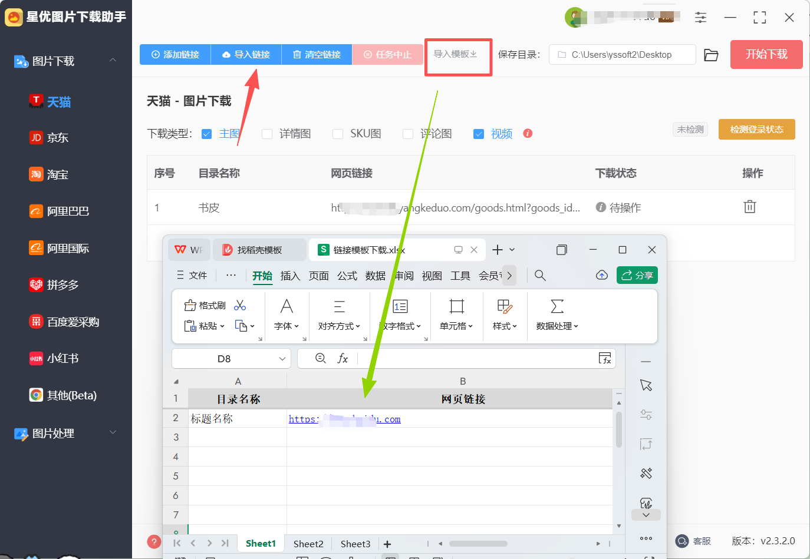Image resolution: width=810 pixels, height=559 pixels.
Task: Switch to the 公式 ribbon tab
Action: pos(347,276)
